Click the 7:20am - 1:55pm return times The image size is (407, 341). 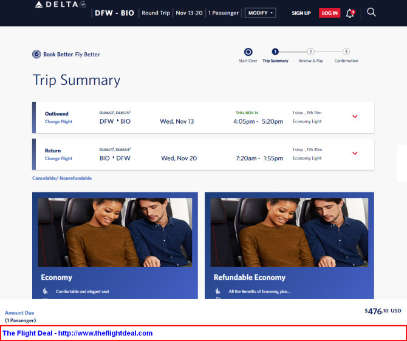point(259,158)
